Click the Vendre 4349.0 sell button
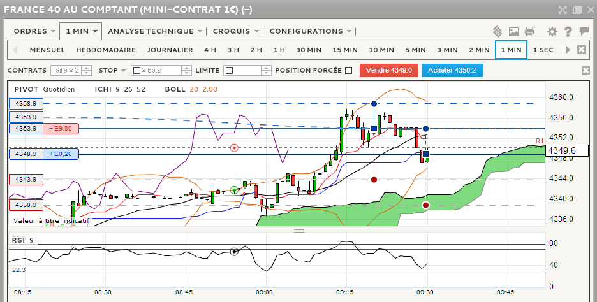Image resolution: width=597 pixels, height=302 pixels. (389, 70)
